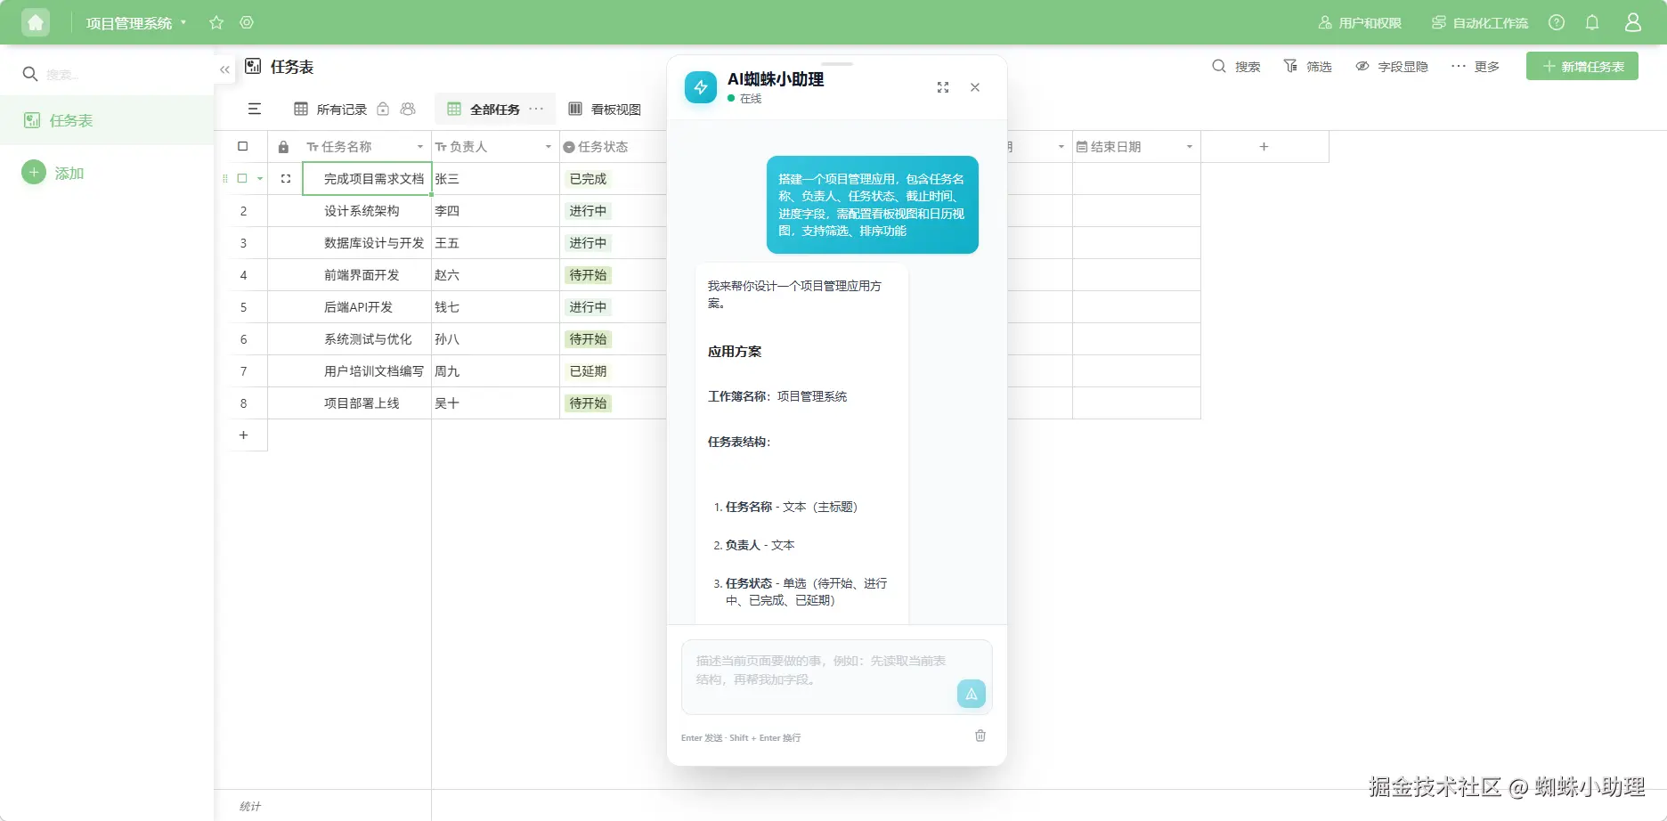The width and height of the screenshot is (1667, 821).
Task: Click the green plus 添加 icon in sidebar
Action: coord(34,172)
